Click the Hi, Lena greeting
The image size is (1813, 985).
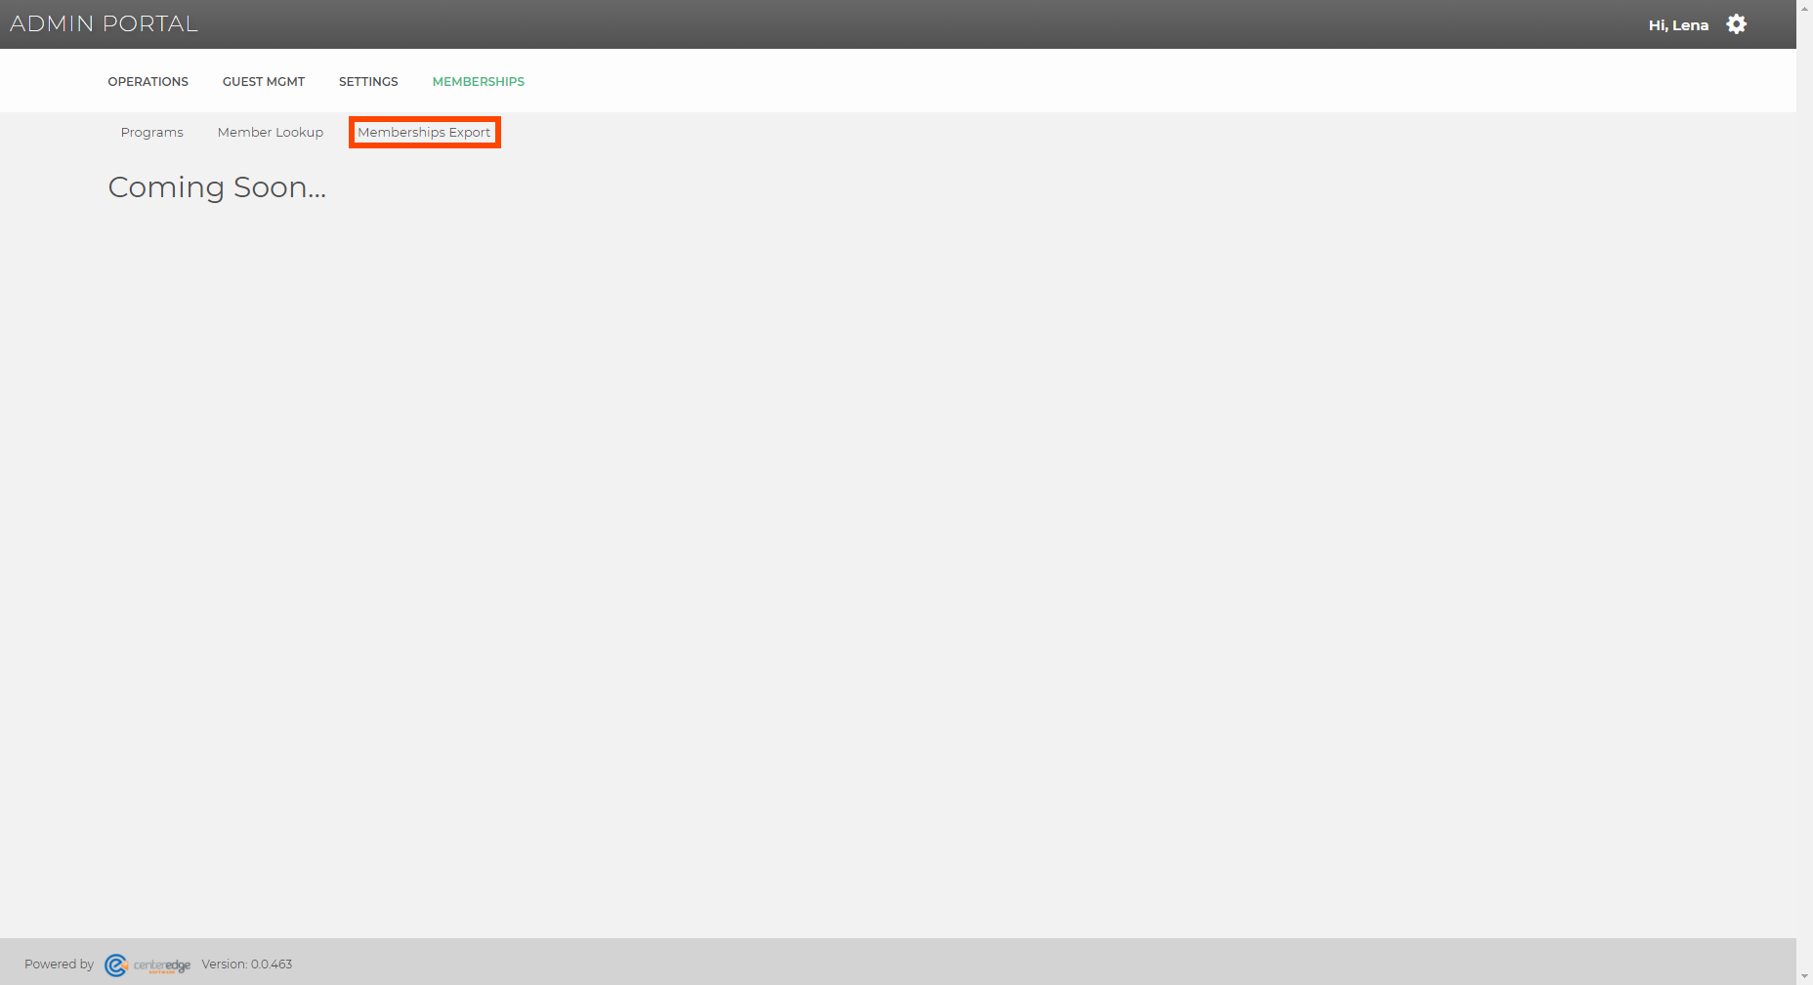(x=1678, y=24)
